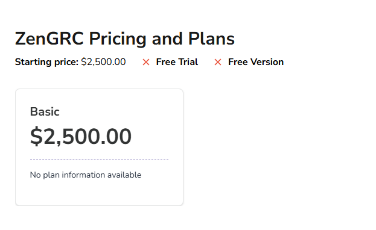Click blank space at bottom of Basic card
The width and height of the screenshot is (376, 230).
pos(99,193)
